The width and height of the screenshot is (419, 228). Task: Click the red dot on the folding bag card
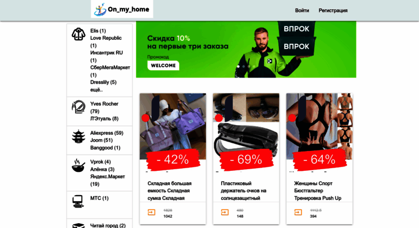coord(146,118)
